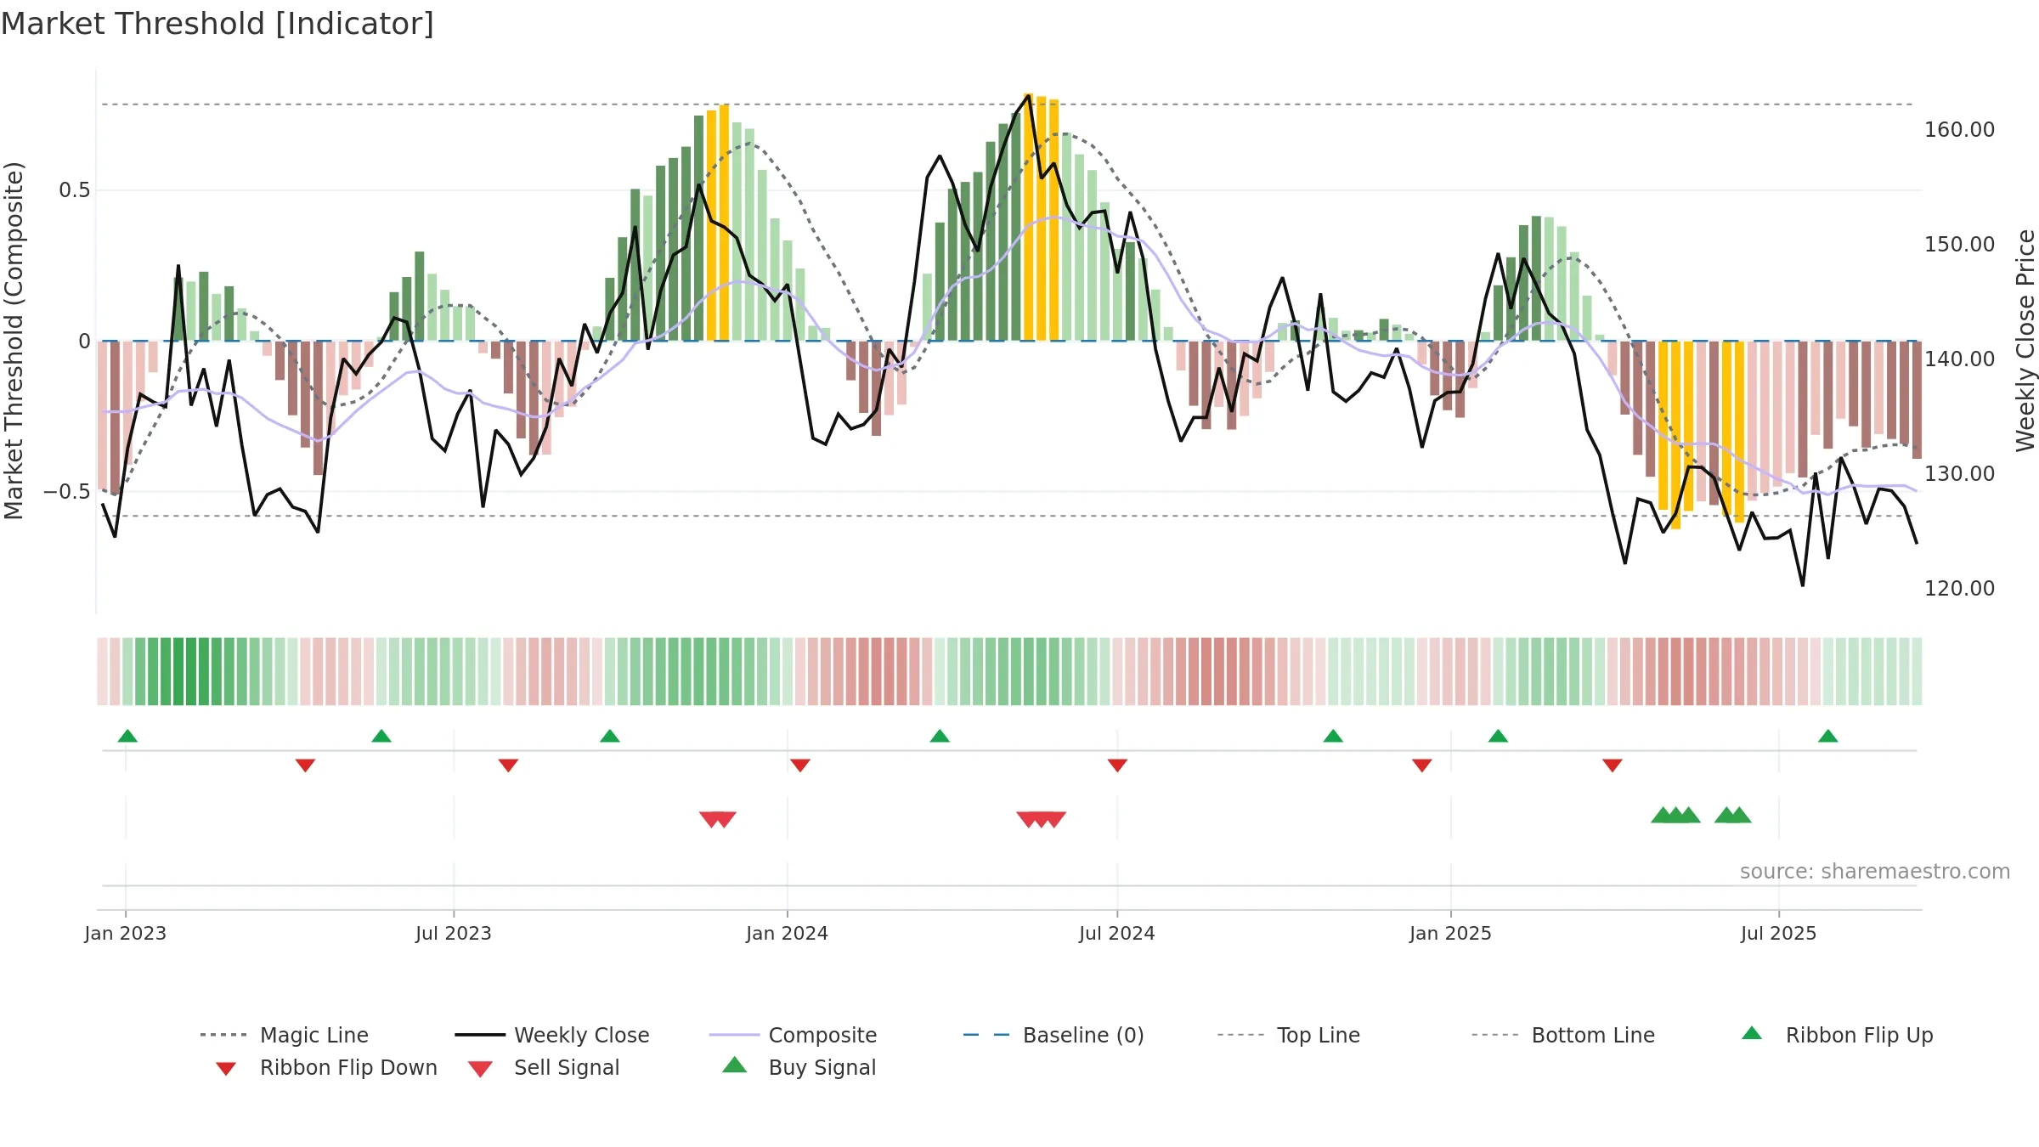Click the buy signal pair just before Jul 2025
This screenshot has width=2039, height=1147.
point(1733,816)
